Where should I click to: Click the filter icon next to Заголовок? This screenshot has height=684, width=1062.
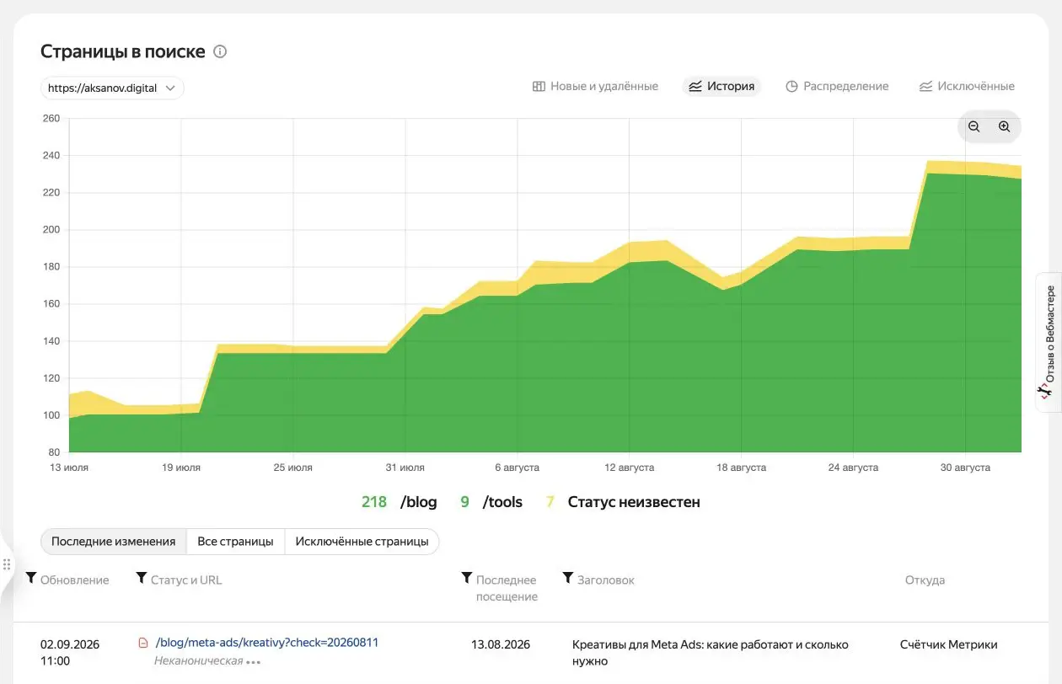coord(568,578)
